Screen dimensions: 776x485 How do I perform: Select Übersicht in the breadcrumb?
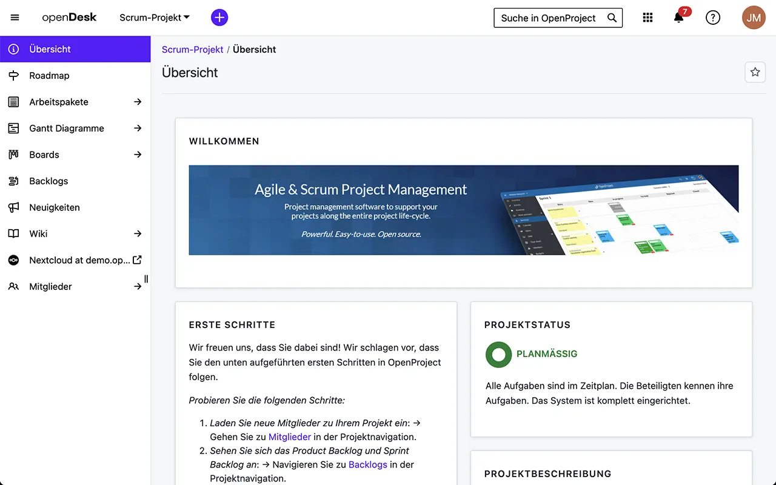tap(254, 49)
